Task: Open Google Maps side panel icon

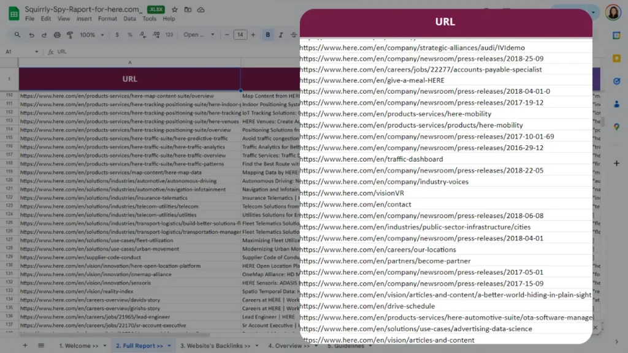Action: 616,127
